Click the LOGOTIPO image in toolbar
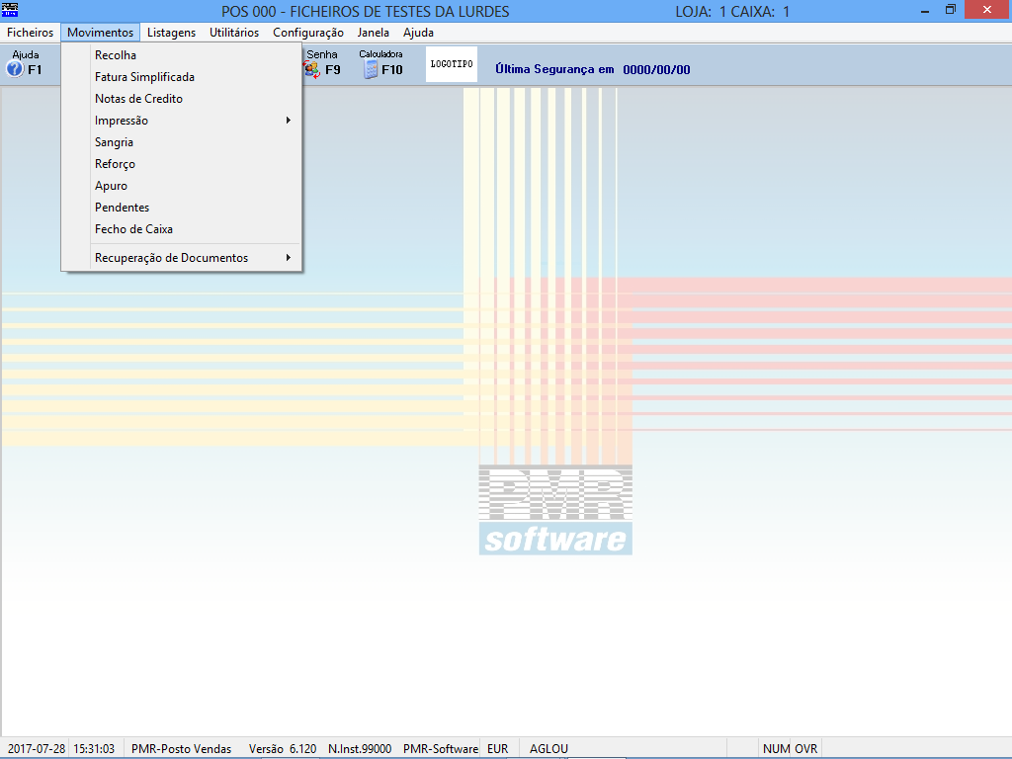 coord(452,64)
